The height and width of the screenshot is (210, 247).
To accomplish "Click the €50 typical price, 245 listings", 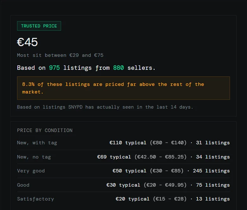I will (x=171, y=171).
